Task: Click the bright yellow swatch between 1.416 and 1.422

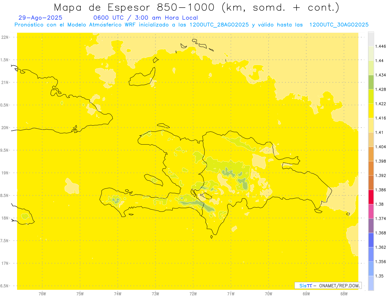Action: (x=371, y=111)
